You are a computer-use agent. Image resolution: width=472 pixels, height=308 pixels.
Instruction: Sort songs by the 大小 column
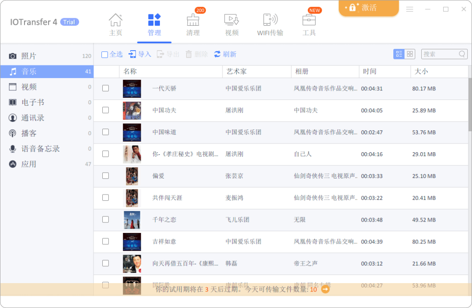(x=421, y=71)
